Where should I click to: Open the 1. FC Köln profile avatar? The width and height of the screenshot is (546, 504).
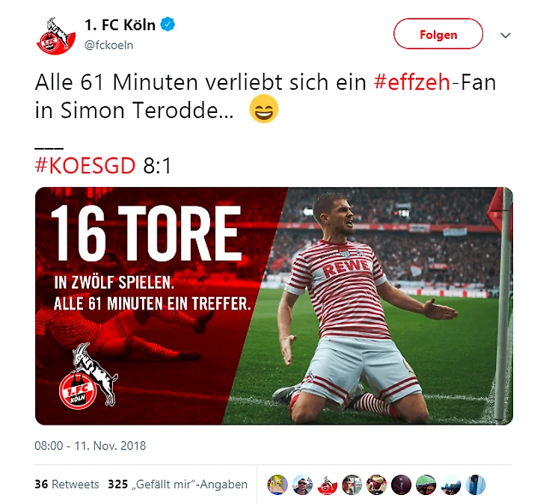(55, 35)
